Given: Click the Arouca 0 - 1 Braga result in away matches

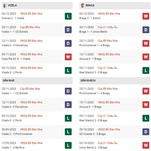Looking at the screenshot, I should pos(90,107).
